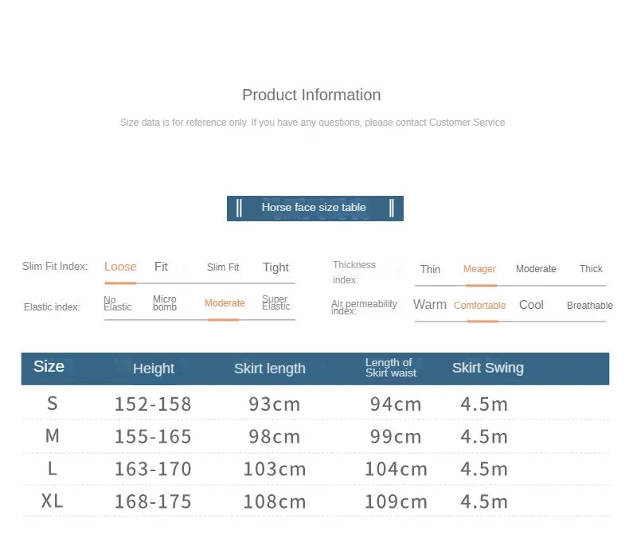Select Meager on the Thickness index
The width and height of the screenshot is (629, 550).
[x=479, y=269]
